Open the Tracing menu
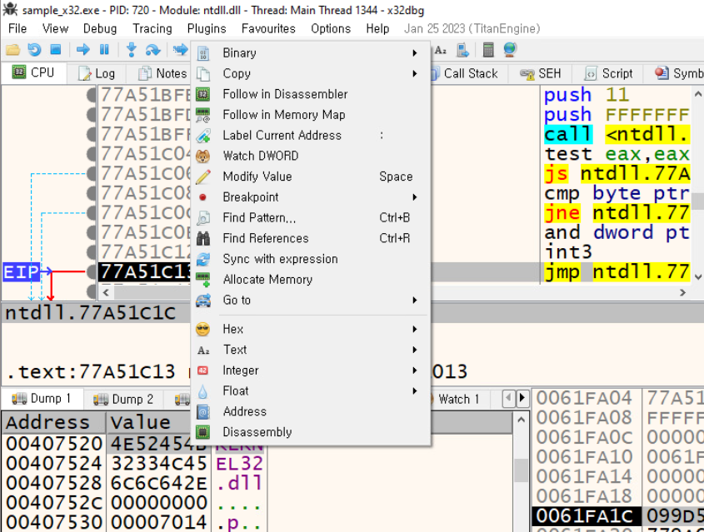Viewport: 704px width, 532px height. (152, 28)
